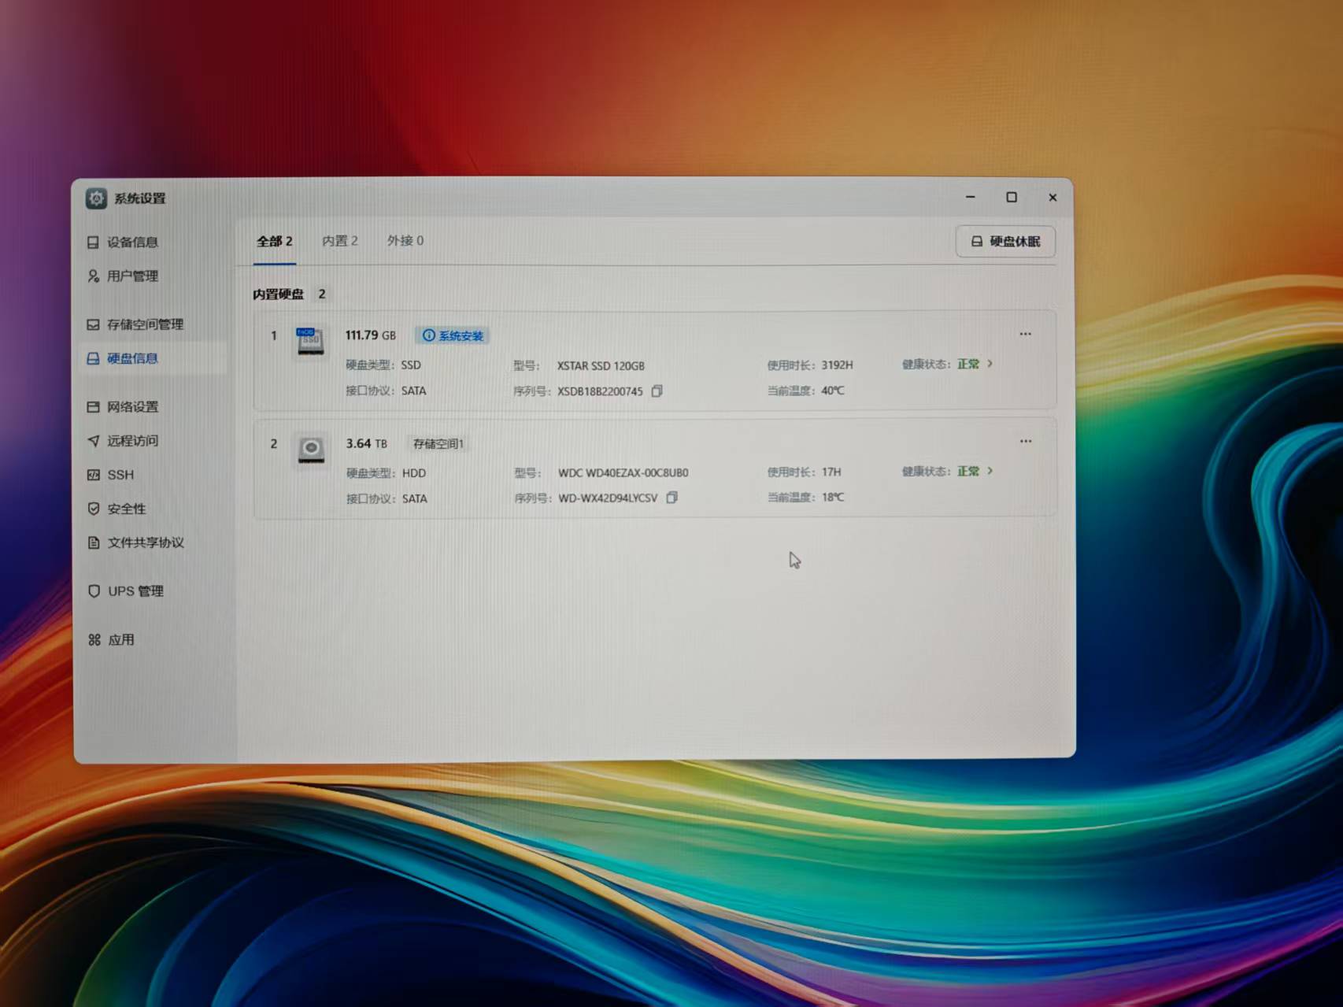Click the 3.64 TB capacity text
The width and height of the screenshot is (1343, 1007).
coord(367,444)
